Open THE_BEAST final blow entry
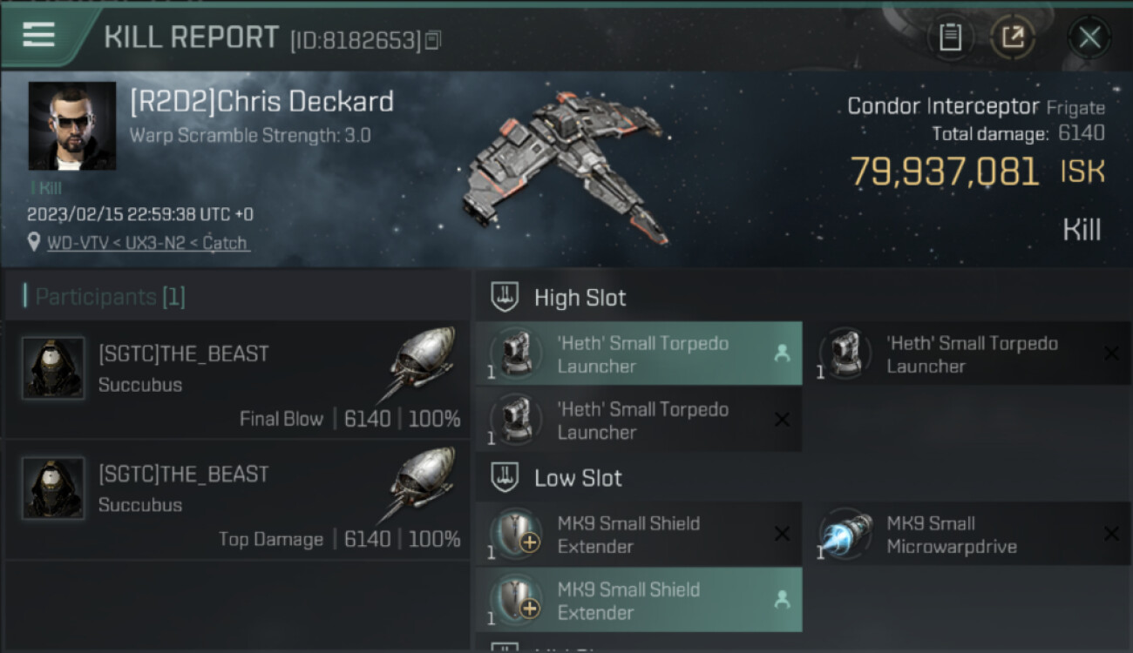1133x653 pixels. tap(237, 380)
